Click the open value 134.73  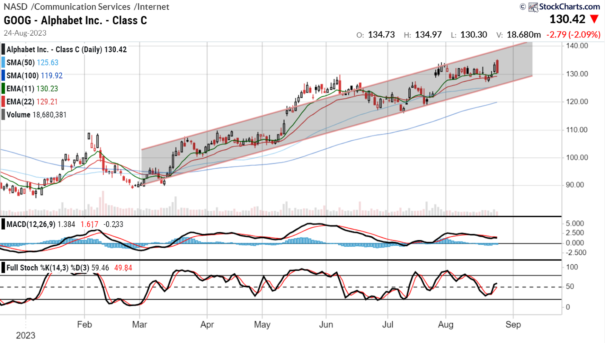pyautogui.click(x=381, y=35)
